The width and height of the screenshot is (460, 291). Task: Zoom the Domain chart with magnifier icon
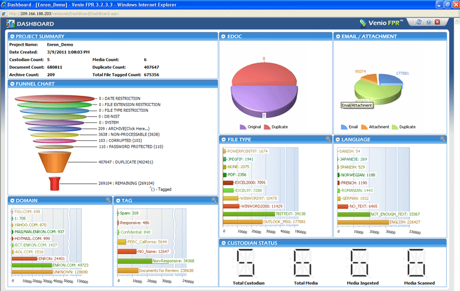[108, 200]
